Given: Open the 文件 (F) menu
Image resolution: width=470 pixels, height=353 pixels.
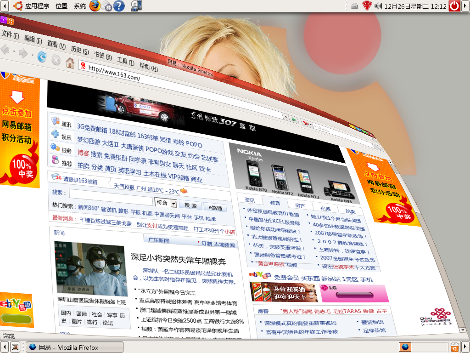Looking at the screenshot, I should [10, 34].
